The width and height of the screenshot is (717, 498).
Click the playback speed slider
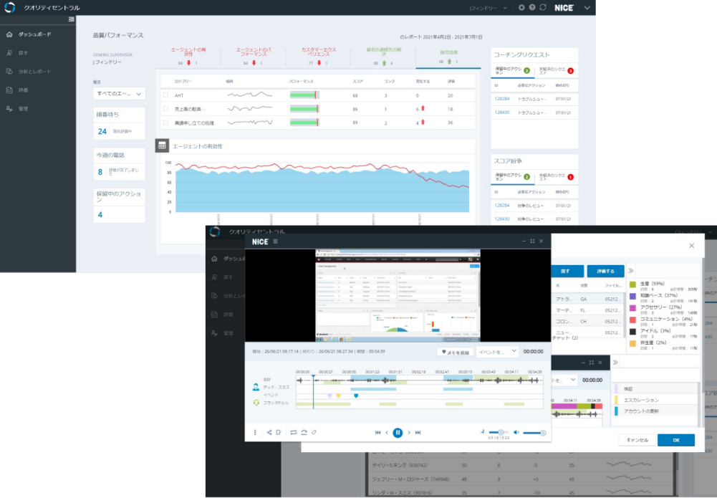(x=500, y=433)
